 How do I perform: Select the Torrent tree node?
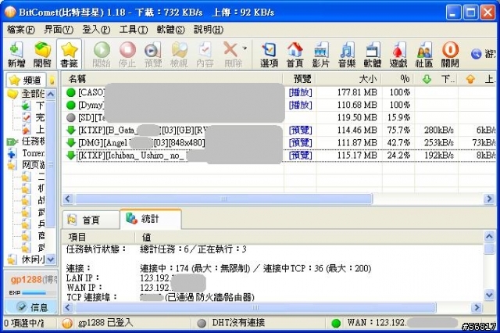(26, 153)
